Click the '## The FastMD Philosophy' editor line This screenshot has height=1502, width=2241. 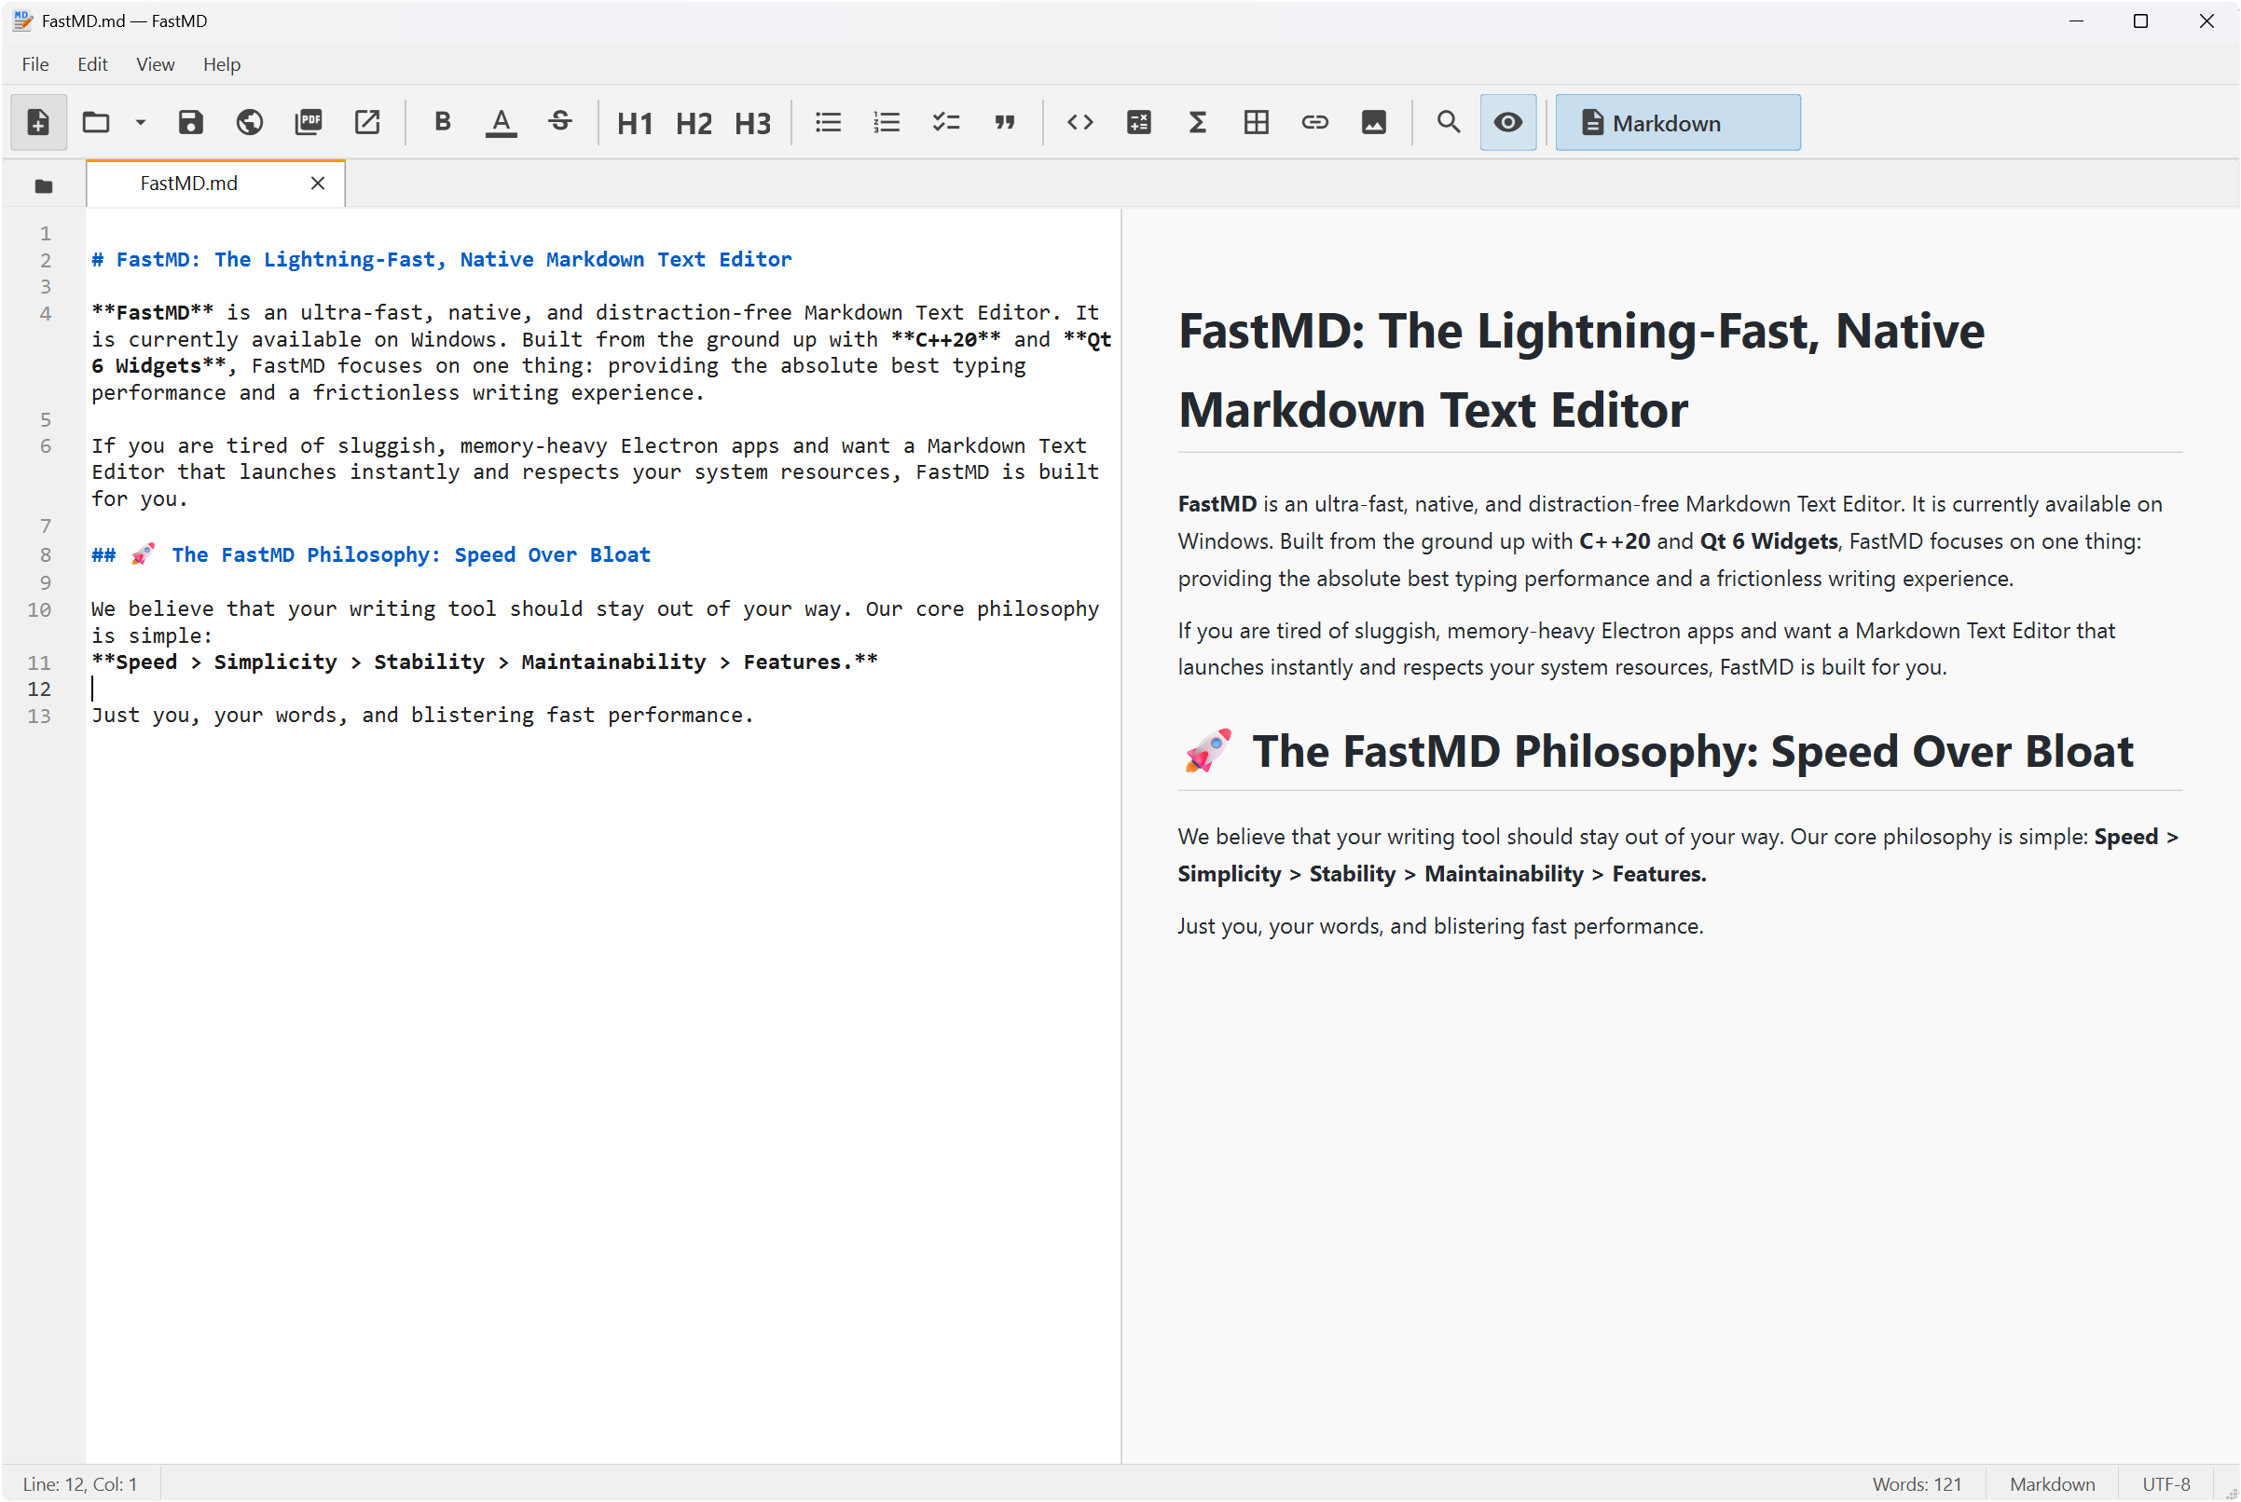click(371, 554)
